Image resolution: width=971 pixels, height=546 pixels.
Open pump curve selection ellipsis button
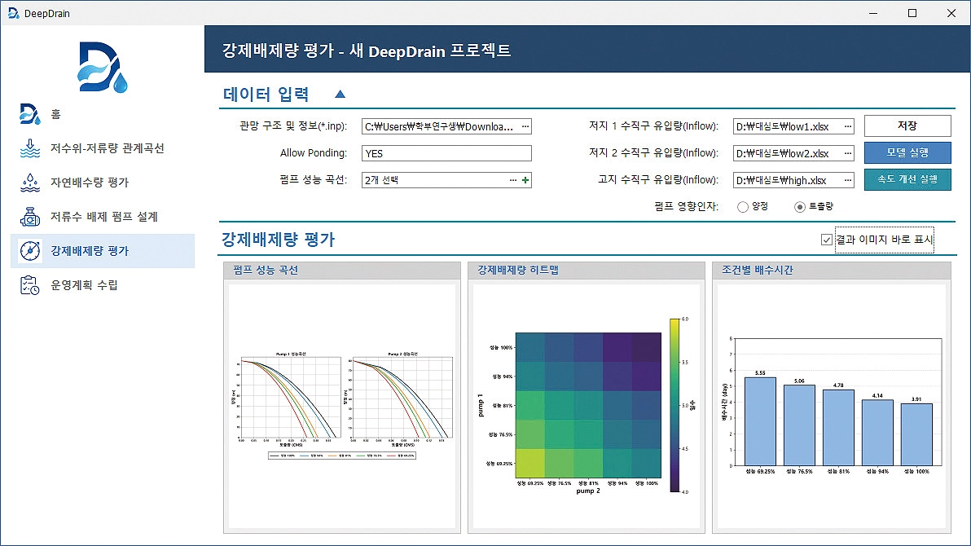coord(512,180)
